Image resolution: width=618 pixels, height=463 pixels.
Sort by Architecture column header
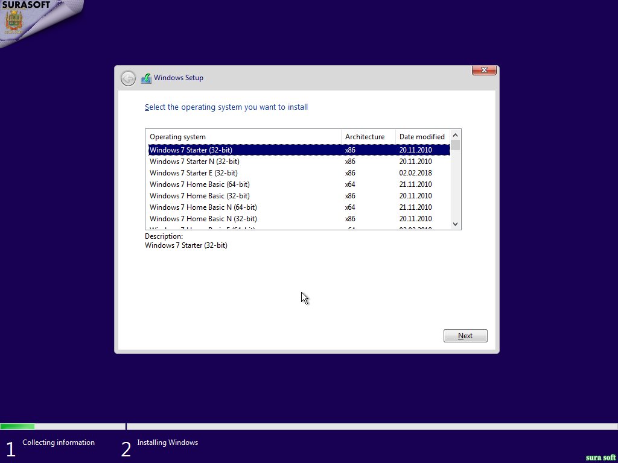pyautogui.click(x=368, y=137)
